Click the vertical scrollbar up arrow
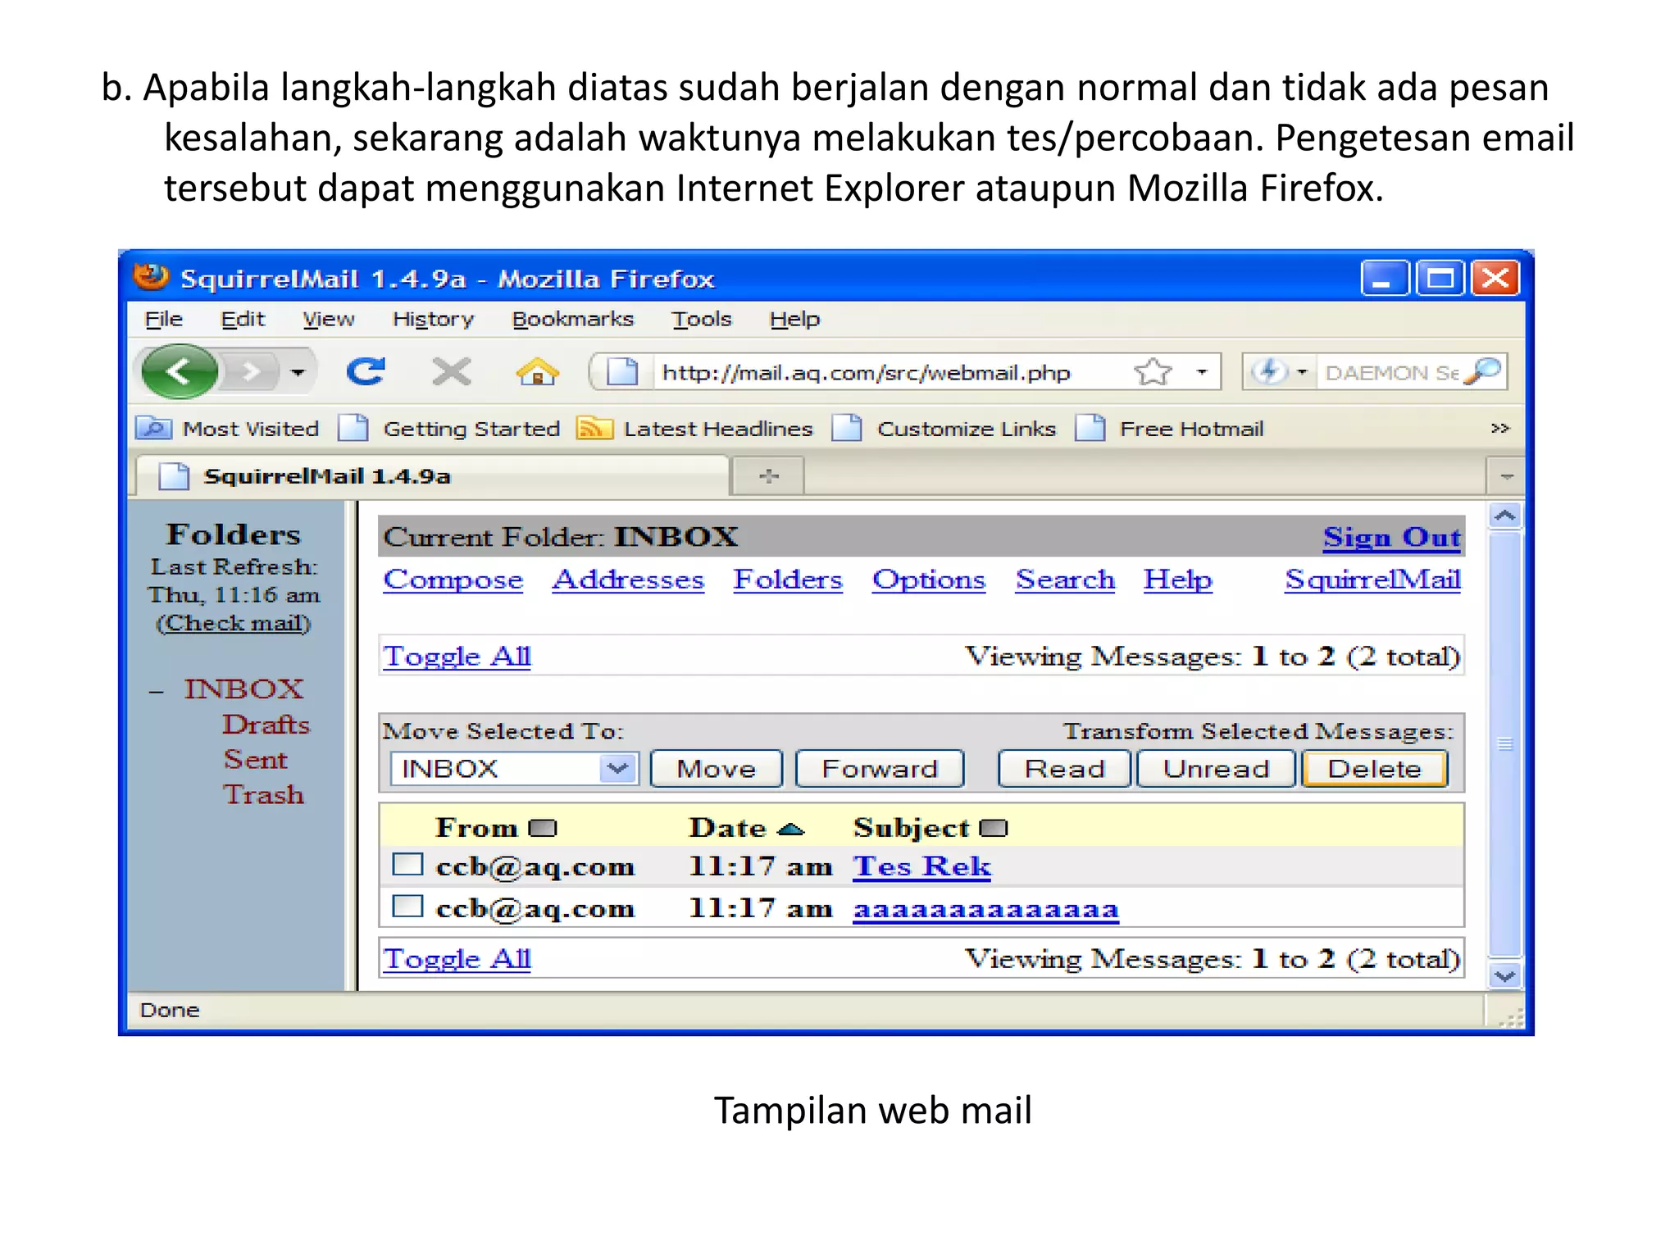 1505,516
